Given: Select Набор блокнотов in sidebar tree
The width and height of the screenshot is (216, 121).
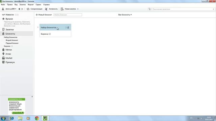Looking at the screenshot, I should coord(10,37).
